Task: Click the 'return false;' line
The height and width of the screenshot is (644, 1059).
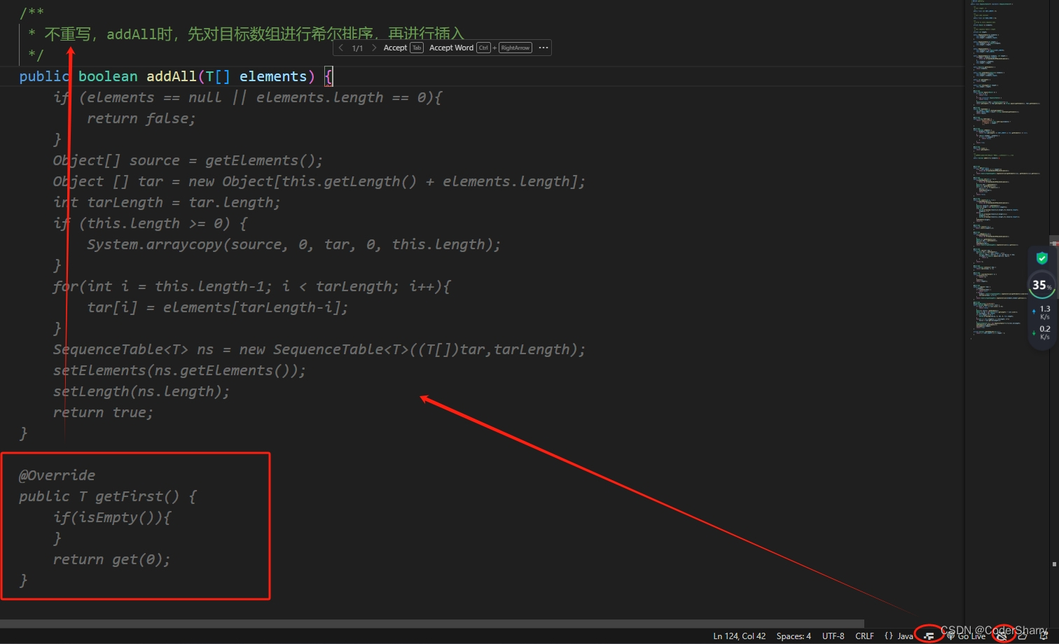Action: [141, 118]
